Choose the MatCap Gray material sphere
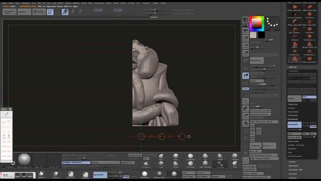 coord(159,174)
